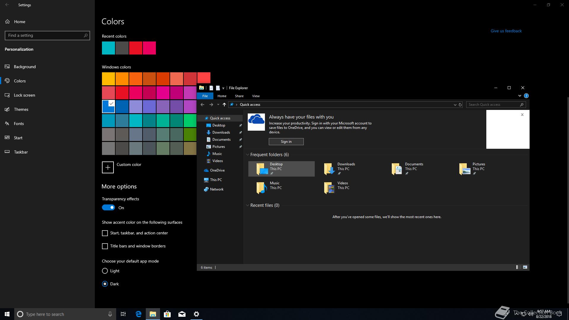Click File Explorer forward arrow
Viewport: 569px width, 320px height.
[211, 105]
